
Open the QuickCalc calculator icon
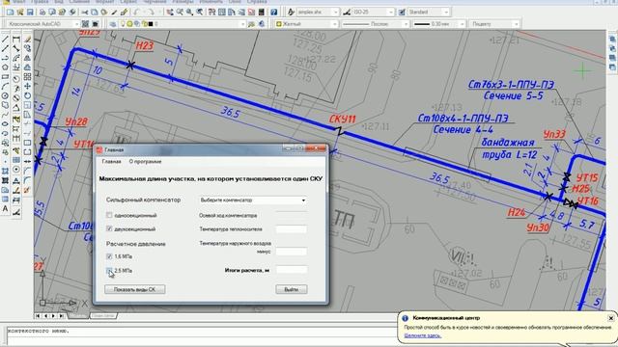(261, 13)
